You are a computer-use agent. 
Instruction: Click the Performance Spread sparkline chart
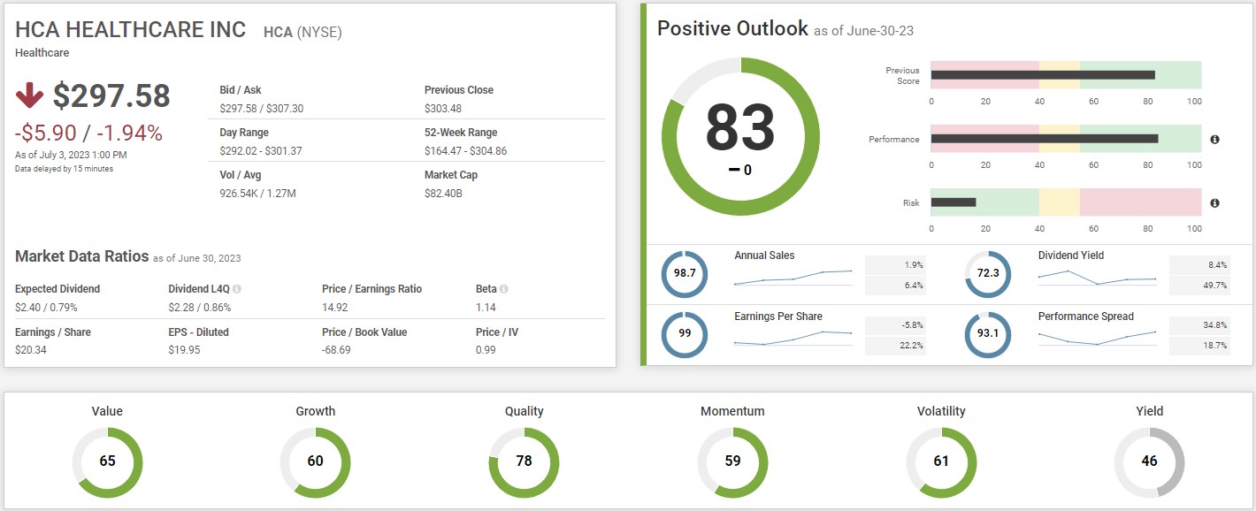coord(1097,338)
